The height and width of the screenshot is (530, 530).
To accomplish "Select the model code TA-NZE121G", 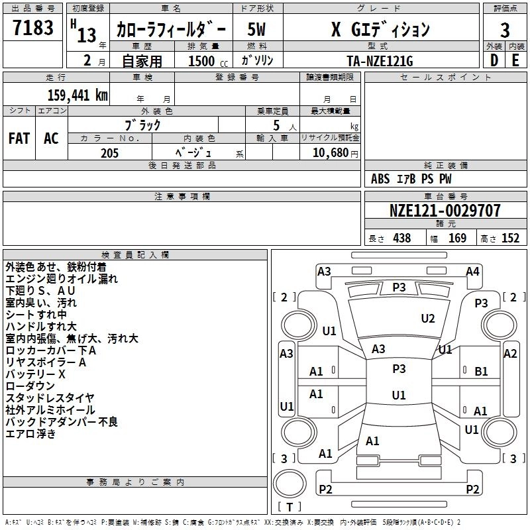I will click(x=380, y=61).
